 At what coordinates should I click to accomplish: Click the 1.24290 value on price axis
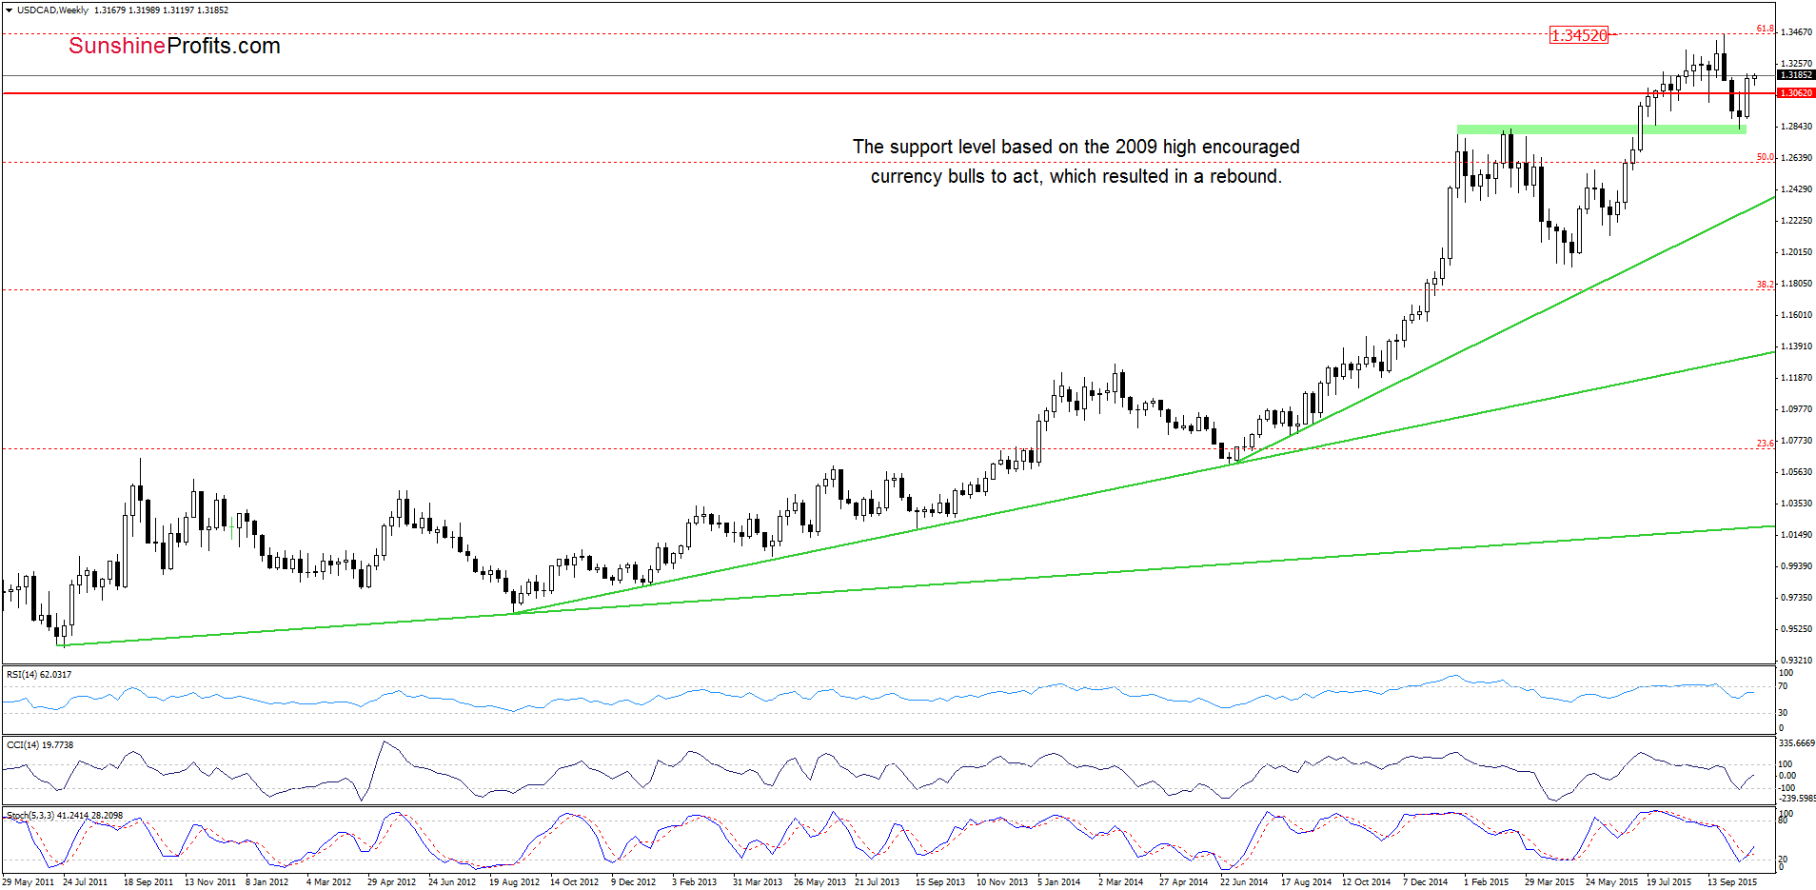tap(1796, 188)
